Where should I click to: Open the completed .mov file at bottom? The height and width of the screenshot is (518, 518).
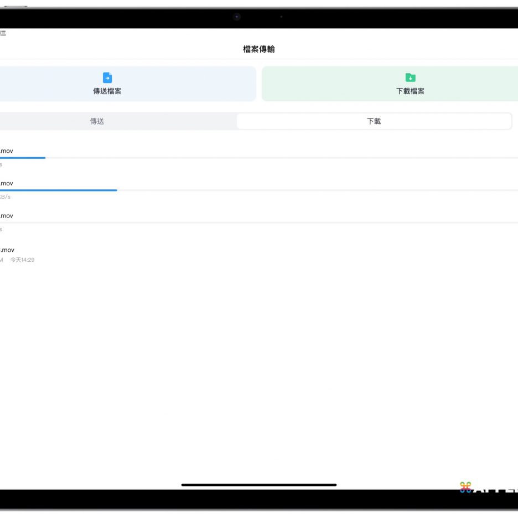pos(7,250)
